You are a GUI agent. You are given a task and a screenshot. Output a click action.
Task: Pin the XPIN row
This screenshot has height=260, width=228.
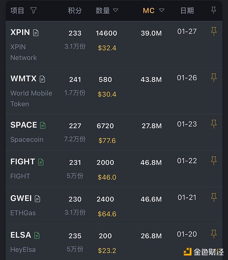[x=214, y=32]
